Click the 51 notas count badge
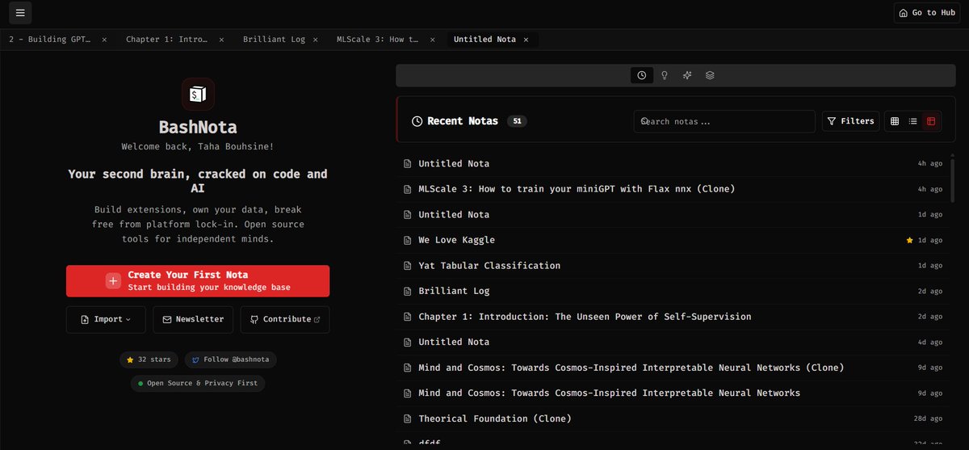Image resolution: width=969 pixels, height=450 pixels. point(517,121)
